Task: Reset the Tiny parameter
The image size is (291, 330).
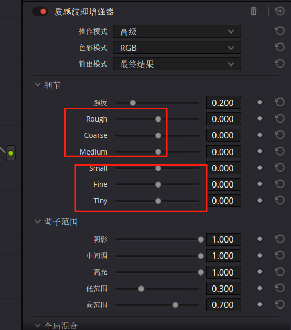Action: (x=280, y=200)
